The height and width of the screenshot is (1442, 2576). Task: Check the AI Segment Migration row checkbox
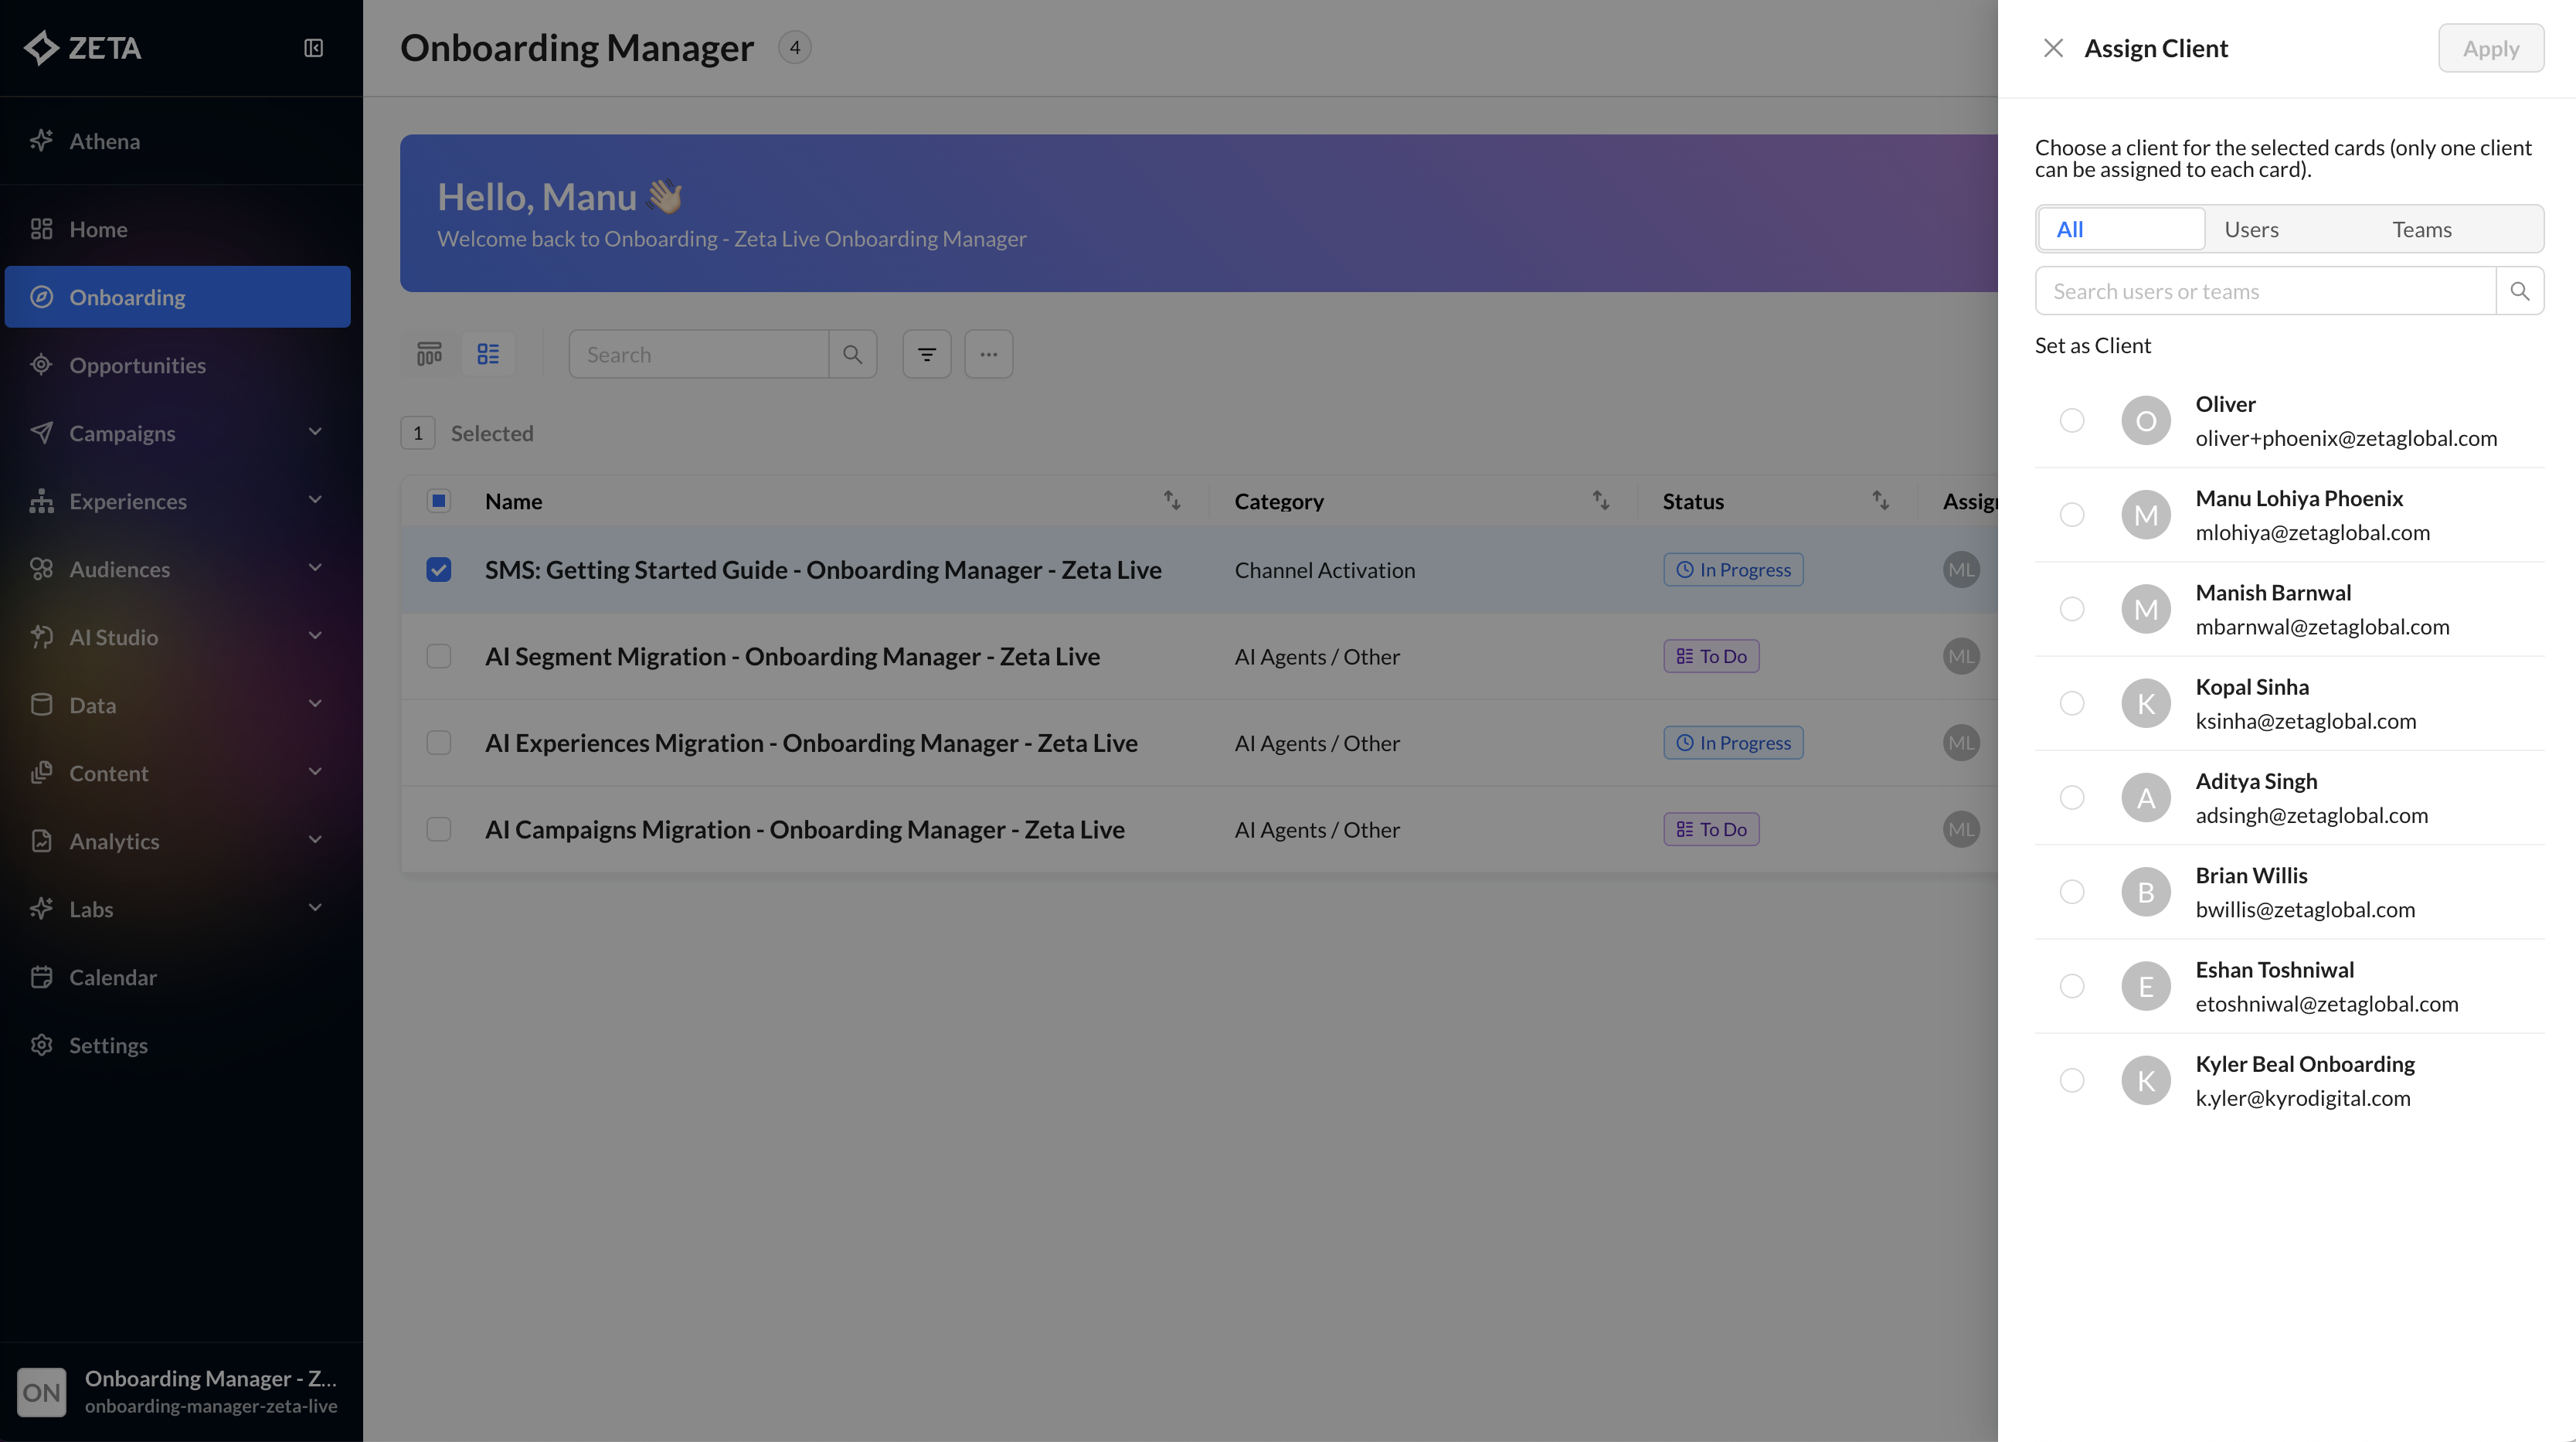click(438, 656)
